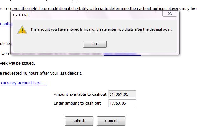The width and height of the screenshot is (197, 130).
Task: Click the $1,969.05 available amount box
Action: [122, 94]
